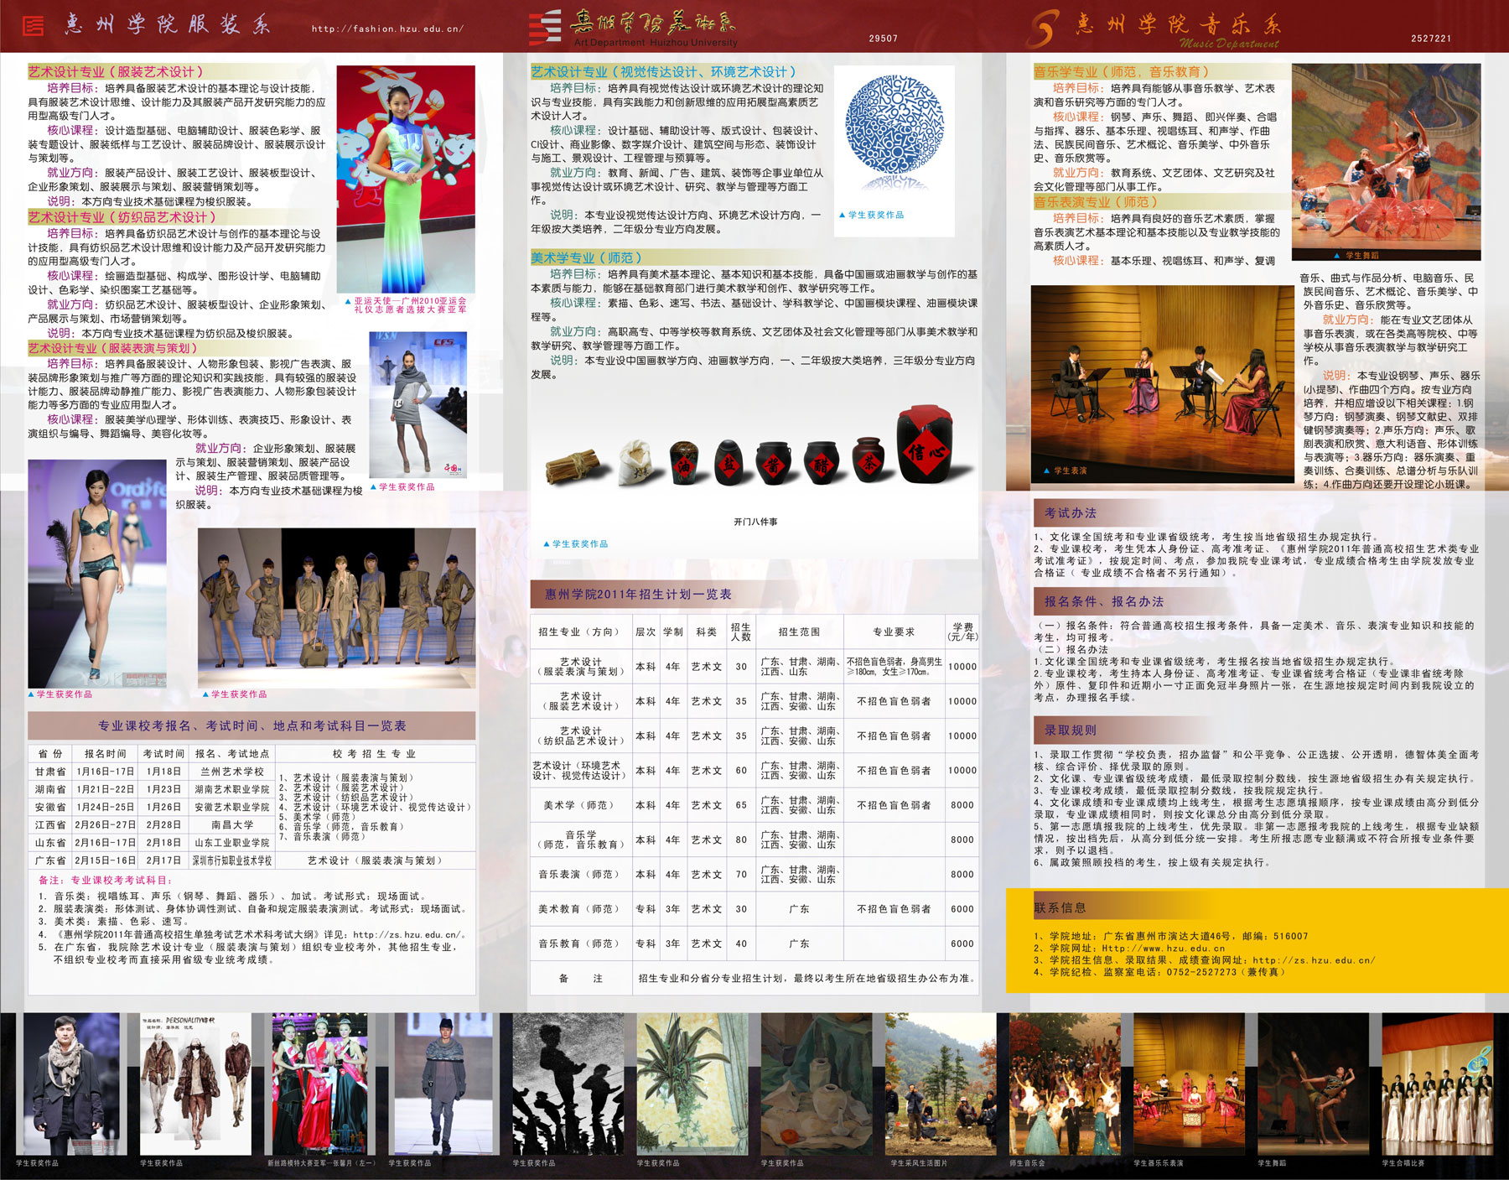This screenshot has height=1180, width=1509.
Task: Click the golden Music Department swirl logo
Action: click(1042, 29)
